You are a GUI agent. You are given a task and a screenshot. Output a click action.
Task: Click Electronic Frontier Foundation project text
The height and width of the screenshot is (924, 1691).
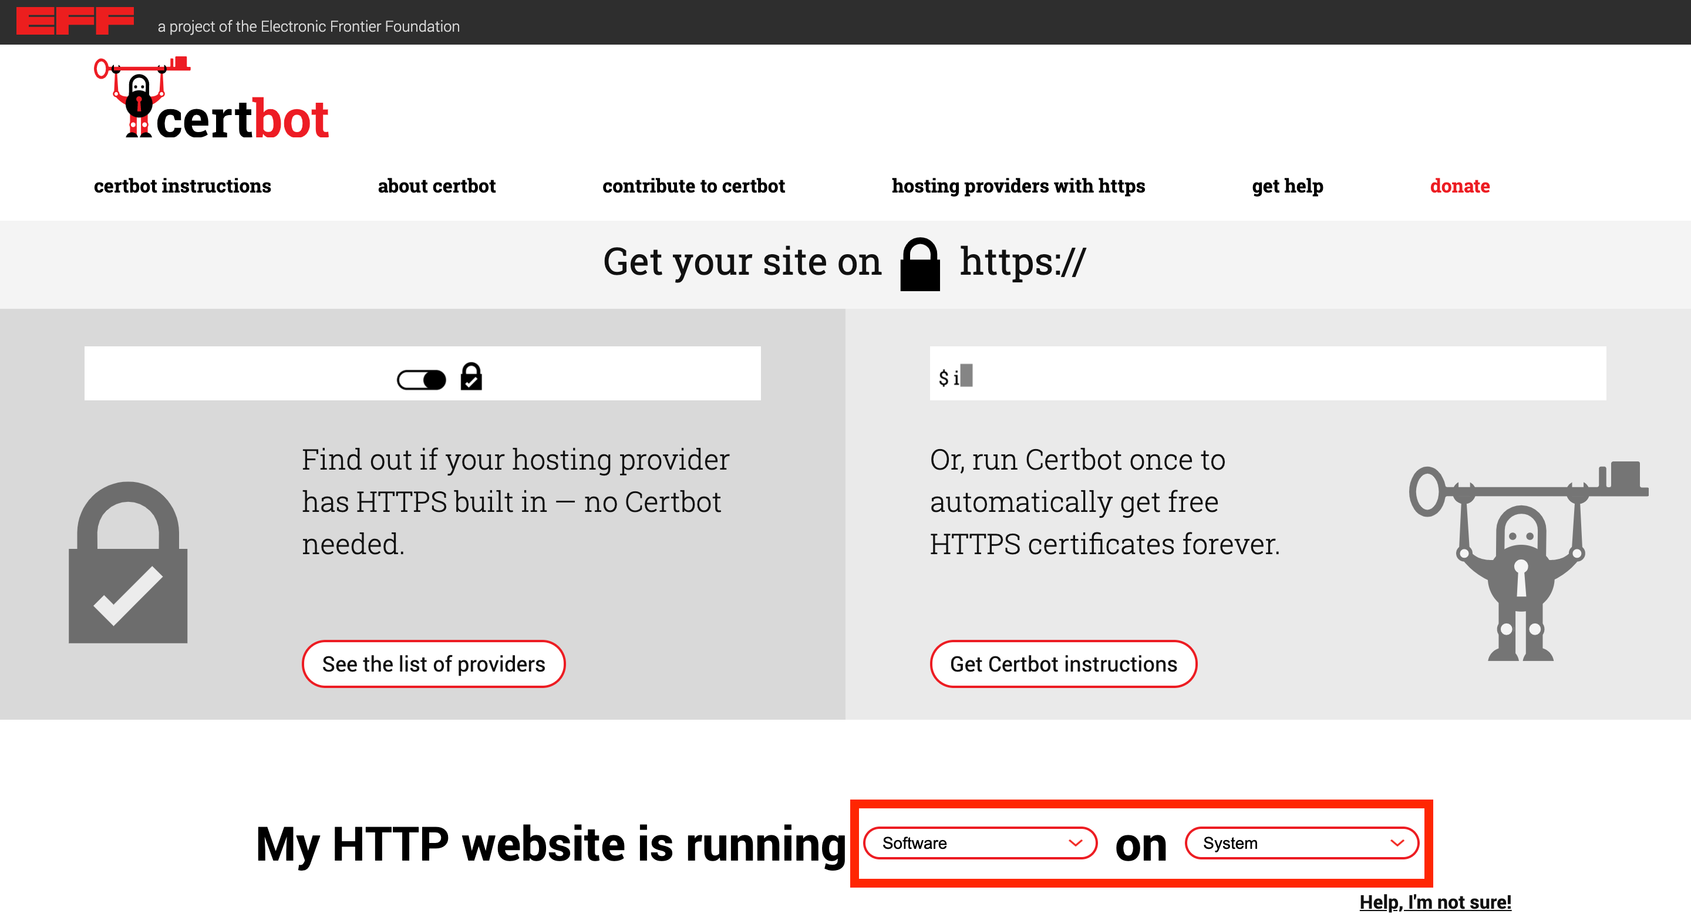point(308,26)
